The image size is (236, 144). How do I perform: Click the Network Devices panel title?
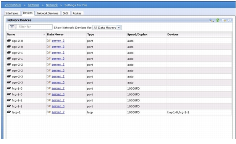click(x=19, y=20)
